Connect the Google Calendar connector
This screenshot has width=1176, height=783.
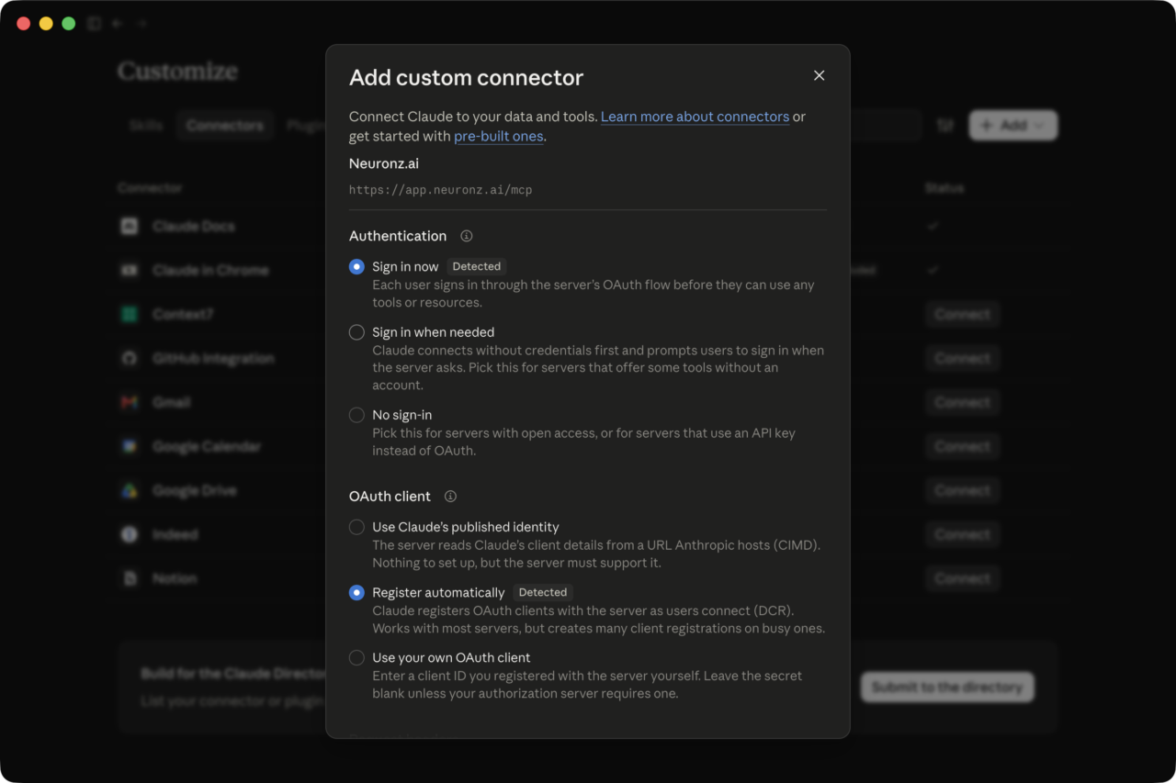pyautogui.click(x=962, y=446)
